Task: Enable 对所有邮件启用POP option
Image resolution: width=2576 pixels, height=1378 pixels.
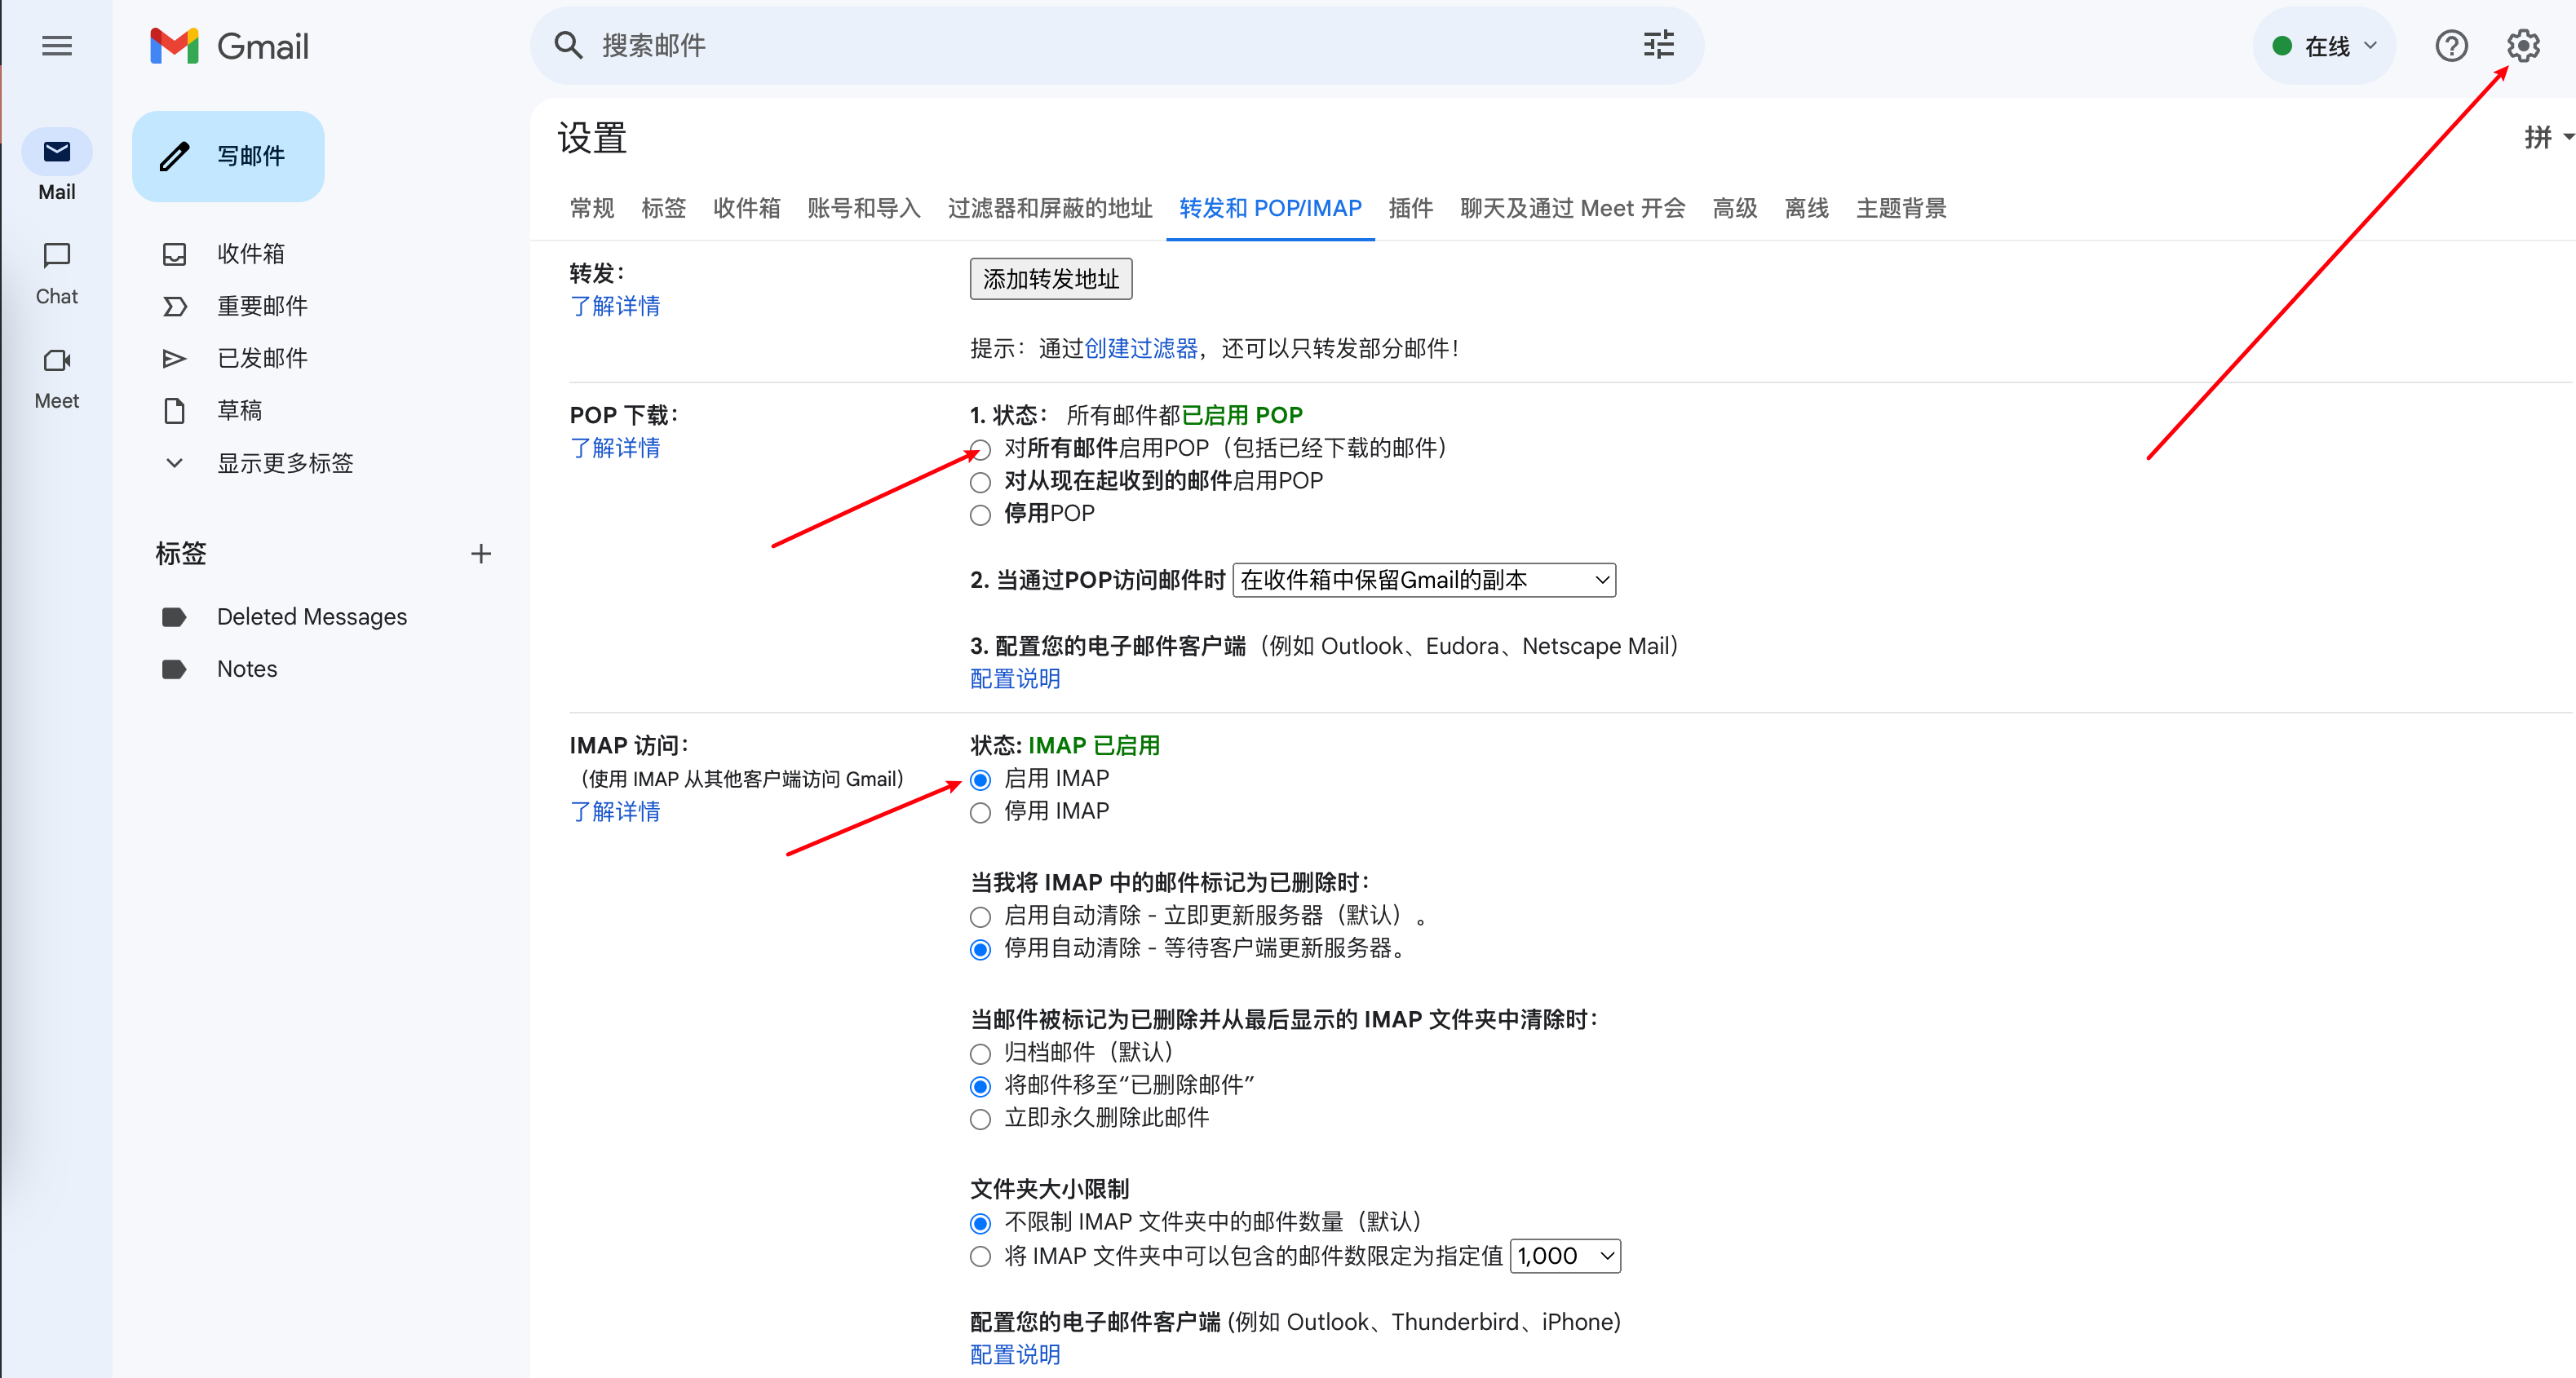Action: click(x=980, y=449)
